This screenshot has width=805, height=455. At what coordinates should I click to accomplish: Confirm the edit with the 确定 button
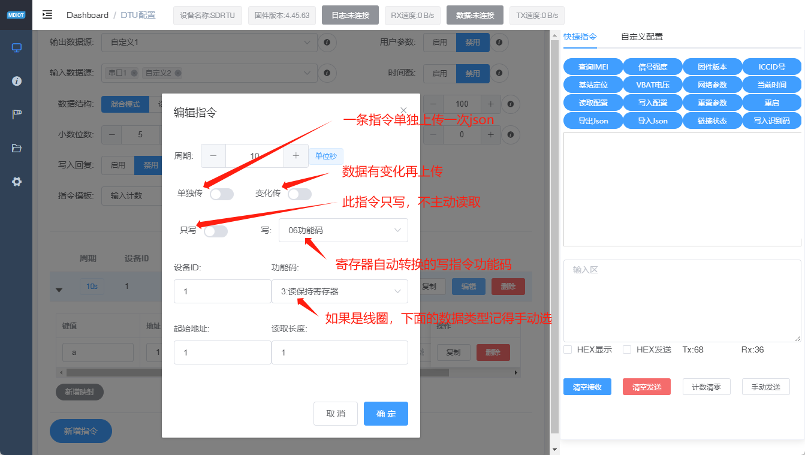(385, 414)
